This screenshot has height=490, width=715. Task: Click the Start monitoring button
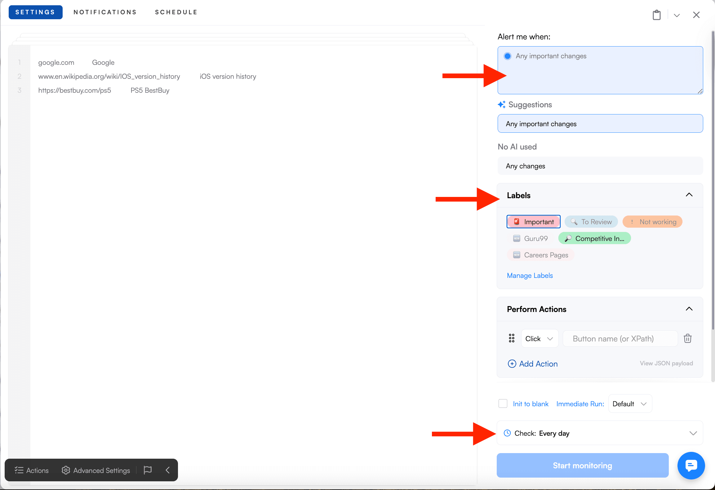(582, 465)
